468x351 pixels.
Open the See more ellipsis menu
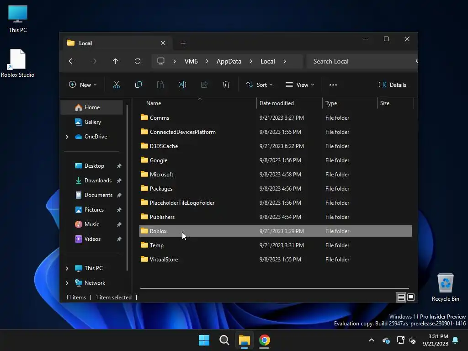pos(333,85)
